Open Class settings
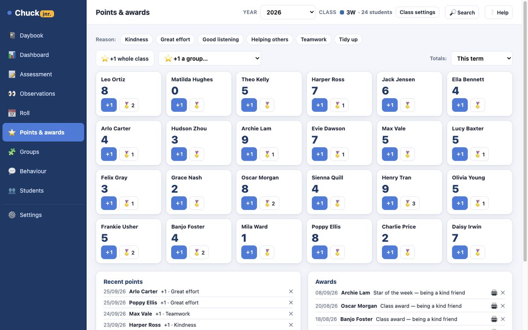 [418, 12]
